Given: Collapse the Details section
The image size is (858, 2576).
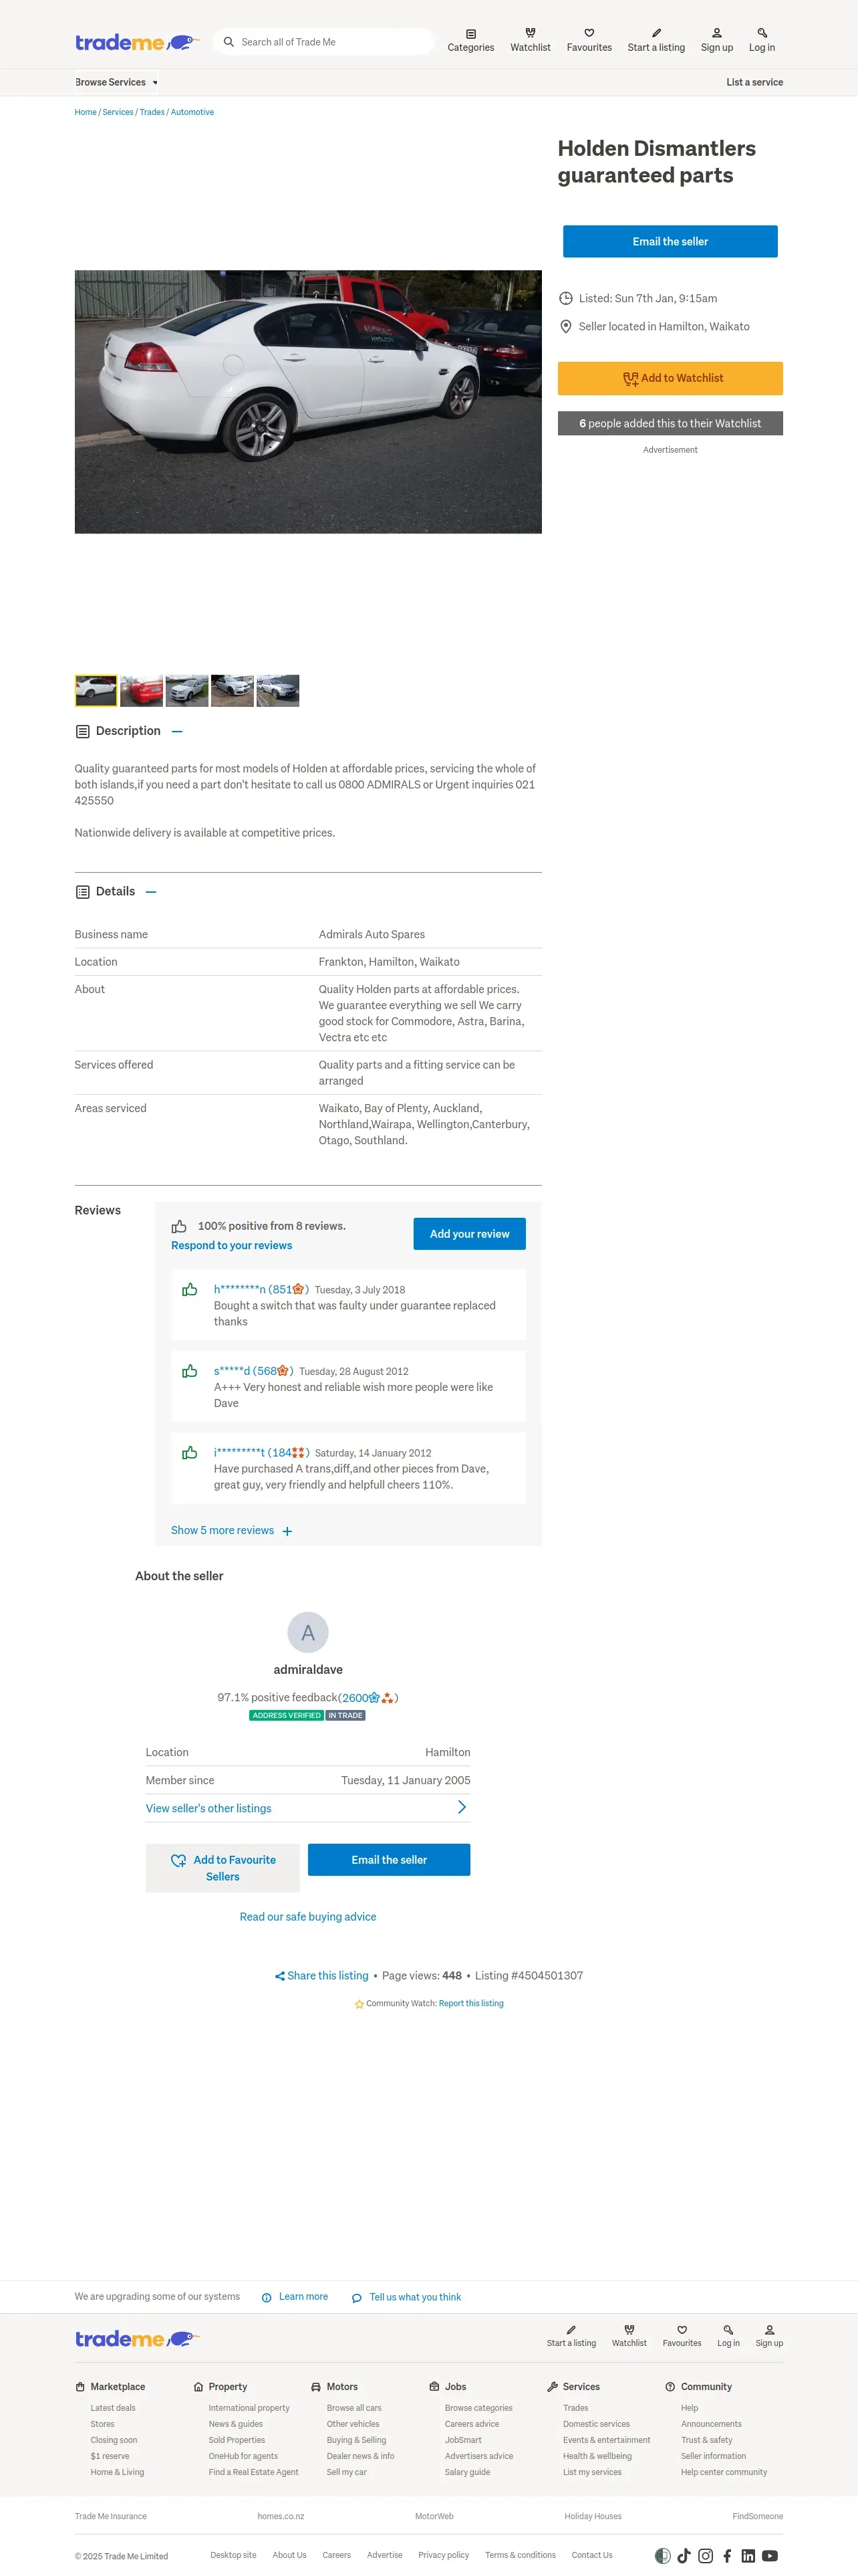Looking at the screenshot, I should pos(151,891).
